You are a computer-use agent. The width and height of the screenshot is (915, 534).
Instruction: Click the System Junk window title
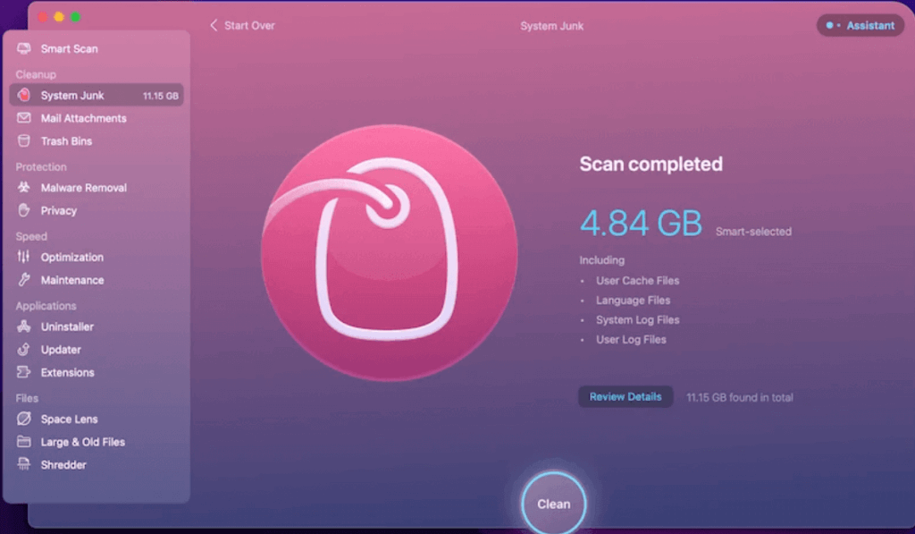click(x=551, y=26)
